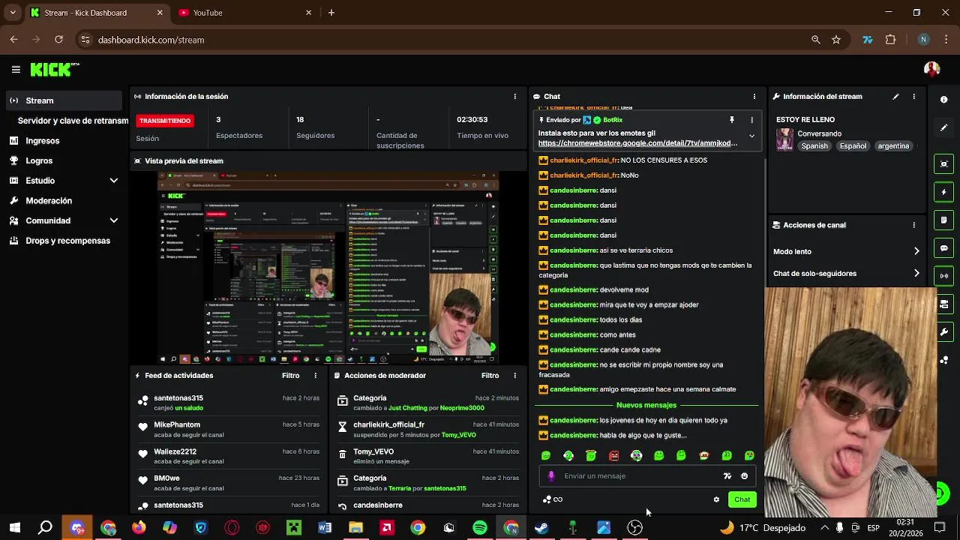Open Chat de solo-seguidores settings
This screenshot has height=540, width=960.
pyautogui.click(x=847, y=274)
